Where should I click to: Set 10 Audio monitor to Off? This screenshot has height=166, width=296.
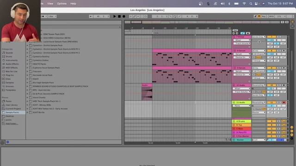(264, 92)
